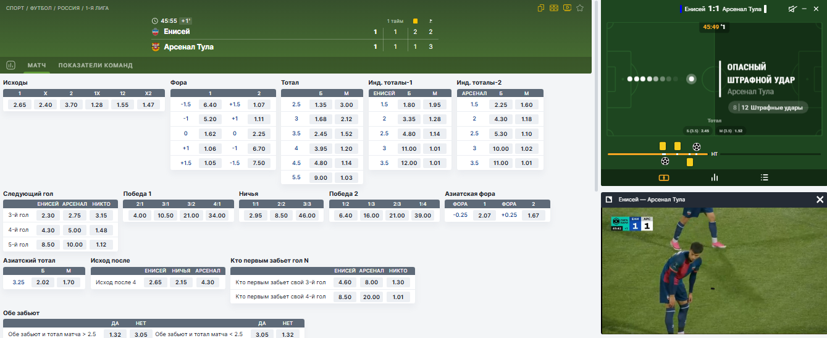827x338 pixels.
Task: Pick Тотал 2.5 over at 1.35
Action: 321,105
